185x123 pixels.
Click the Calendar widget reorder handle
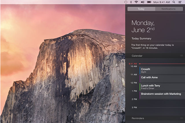point(182,56)
